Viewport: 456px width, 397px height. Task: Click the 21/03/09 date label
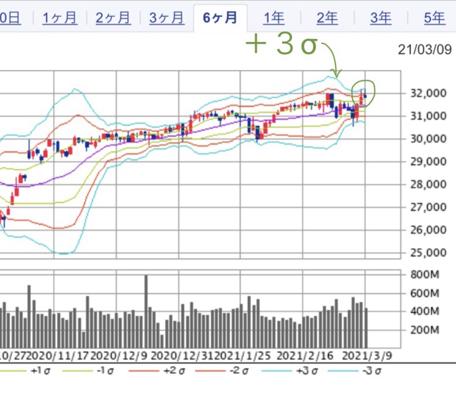click(x=424, y=49)
